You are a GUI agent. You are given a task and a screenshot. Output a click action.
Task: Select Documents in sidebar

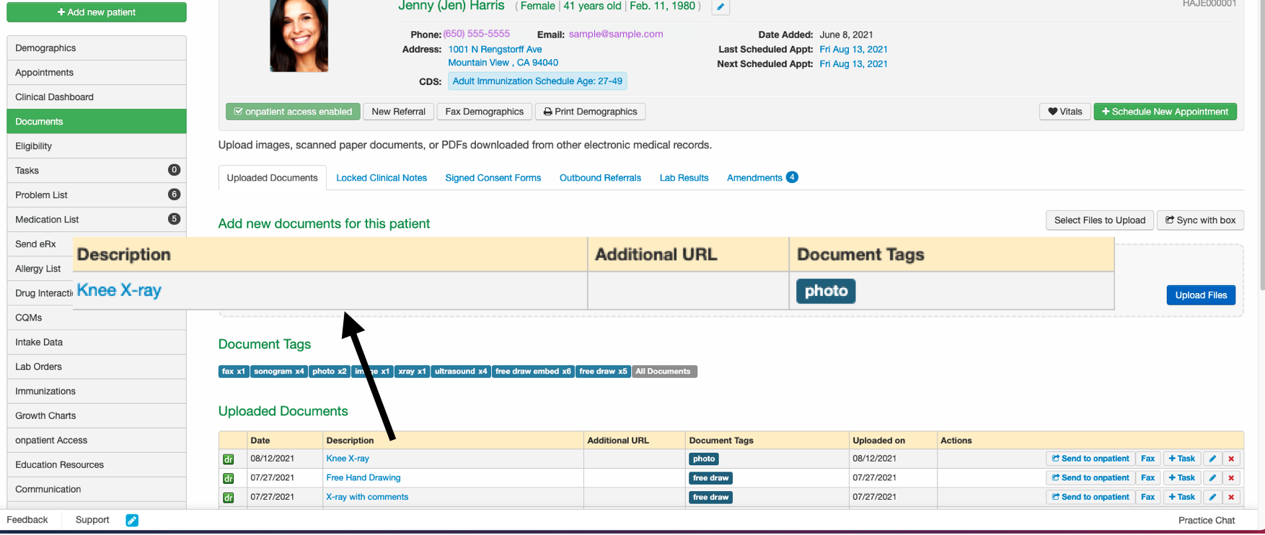[97, 122]
